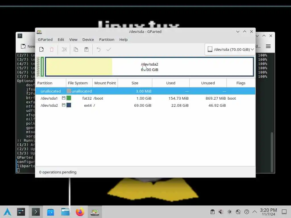Select the unallocated partition row
The width and height of the screenshot is (291, 218).
tap(145, 91)
